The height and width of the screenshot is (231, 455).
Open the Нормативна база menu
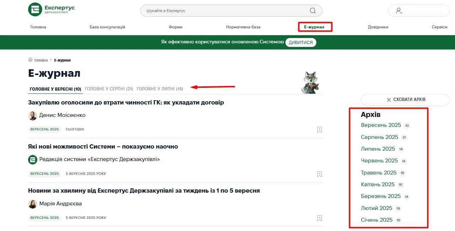click(243, 27)
